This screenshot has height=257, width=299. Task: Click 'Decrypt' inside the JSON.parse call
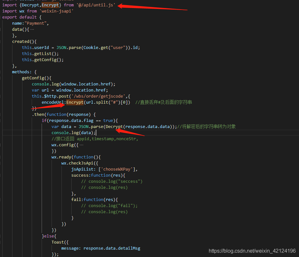coord(114,127)
